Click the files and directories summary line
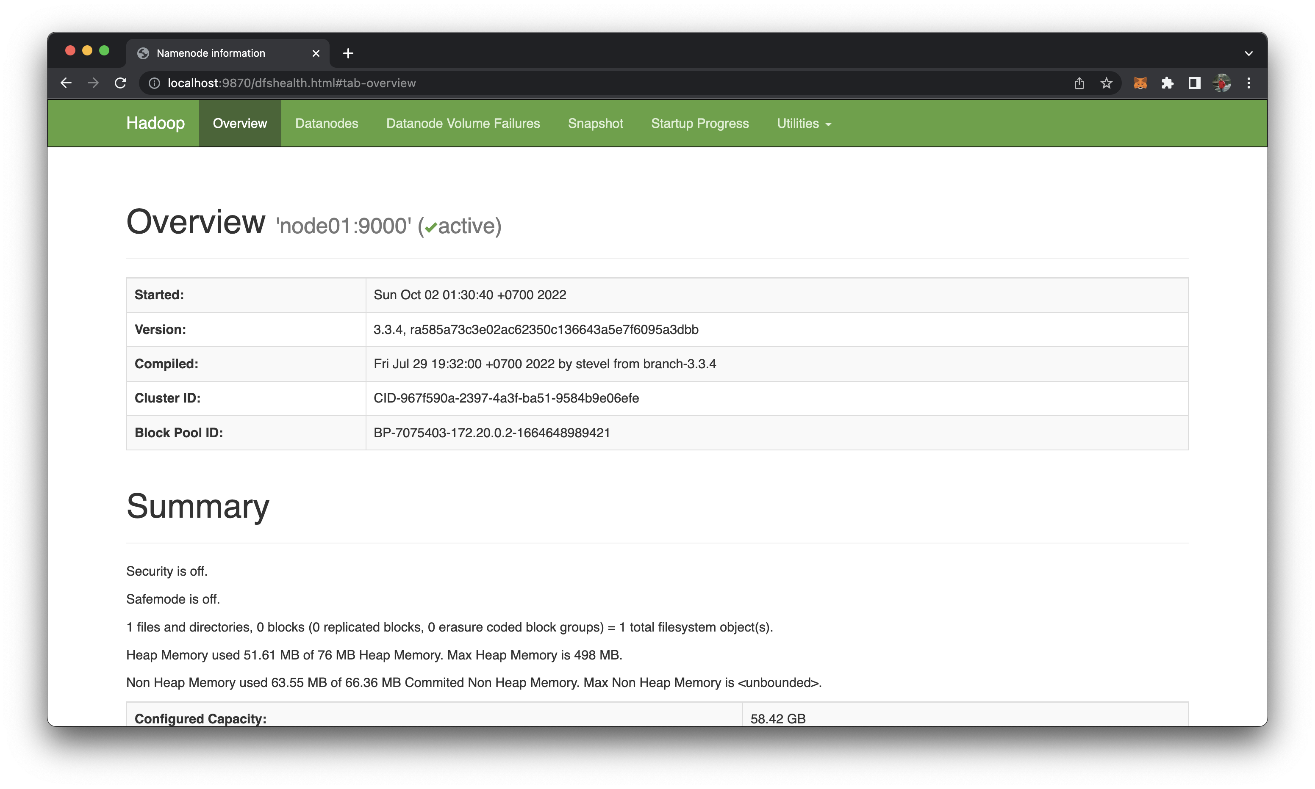Viewport: 1315px width, 789px height. (x=449, y=627)
